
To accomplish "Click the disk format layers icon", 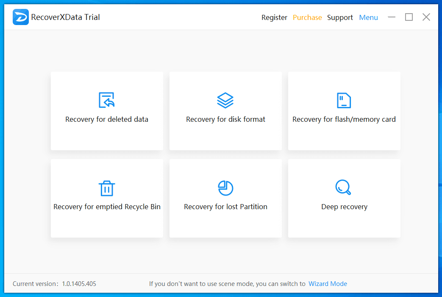I will (x=225, y=101).
